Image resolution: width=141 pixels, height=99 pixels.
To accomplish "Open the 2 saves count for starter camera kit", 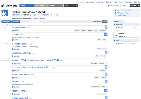I will (106, 74).
